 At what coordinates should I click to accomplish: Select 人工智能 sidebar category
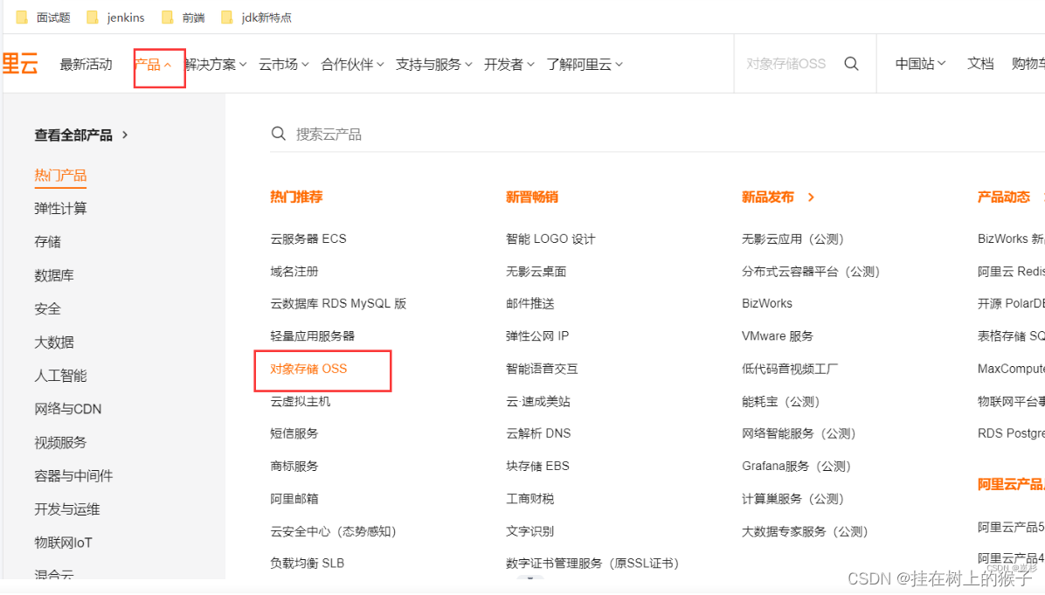coord(60,376)
